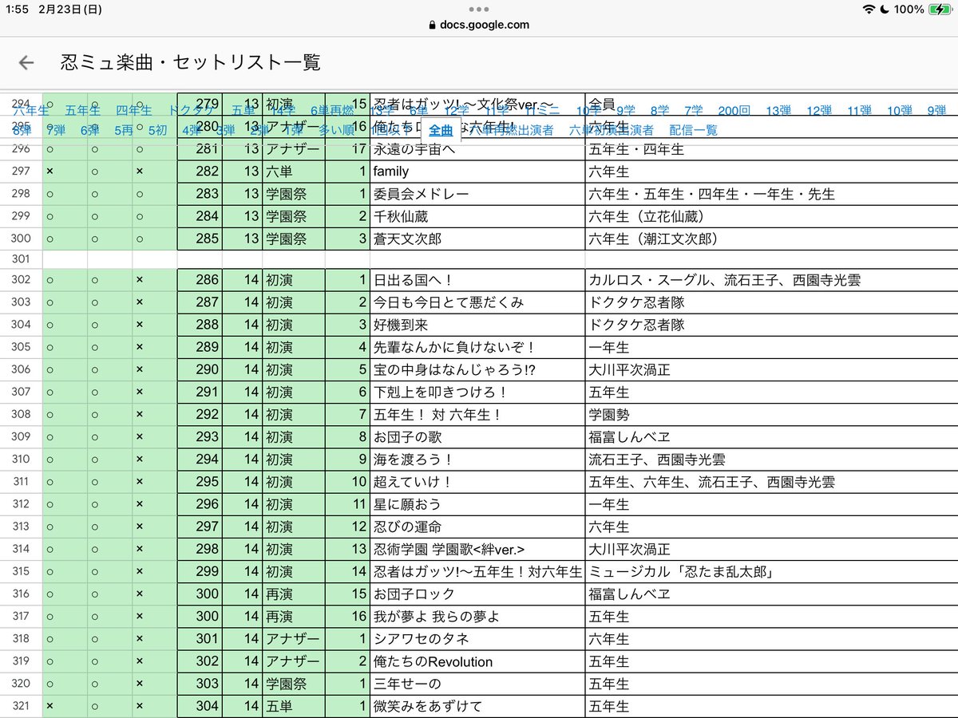Open the 9学 sheet tab

626,111
